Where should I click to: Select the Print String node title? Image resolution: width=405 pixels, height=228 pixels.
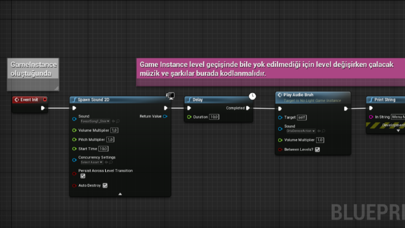(x=385, y=100)
